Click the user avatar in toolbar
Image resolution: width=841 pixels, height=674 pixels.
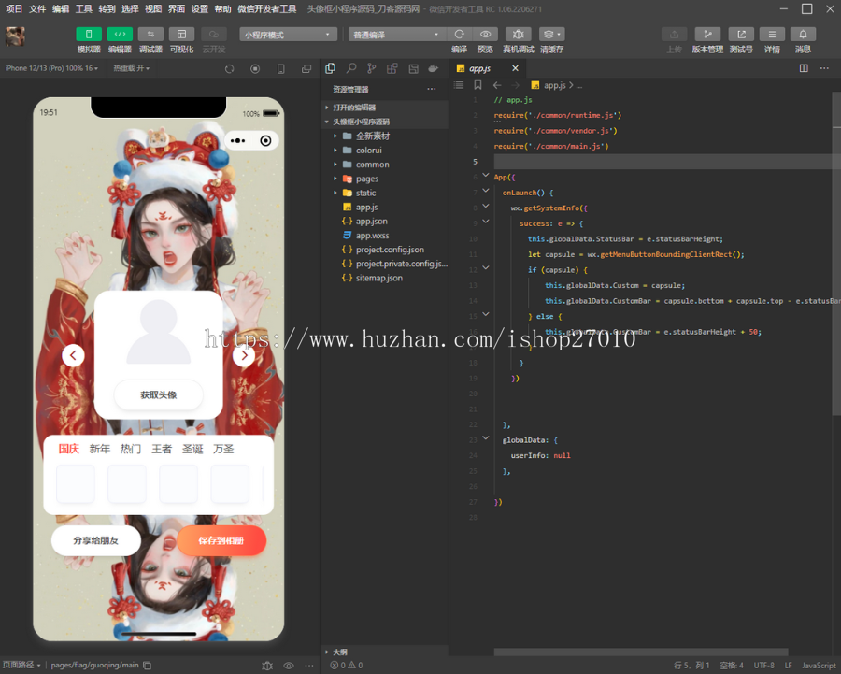[15, 36]
